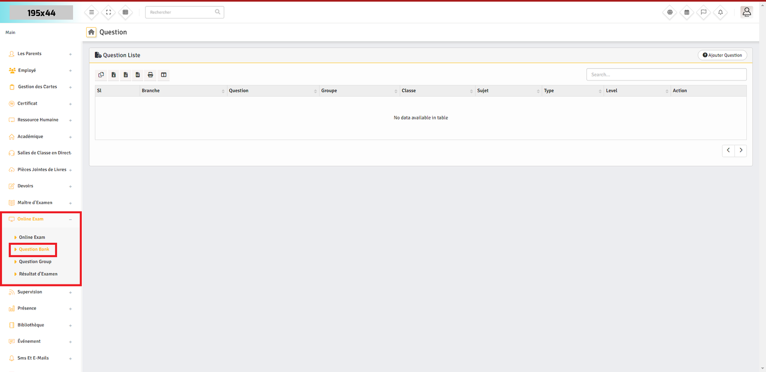Print the question list table
The width and height of the screenshot is (766, 372).
point(150,75)
